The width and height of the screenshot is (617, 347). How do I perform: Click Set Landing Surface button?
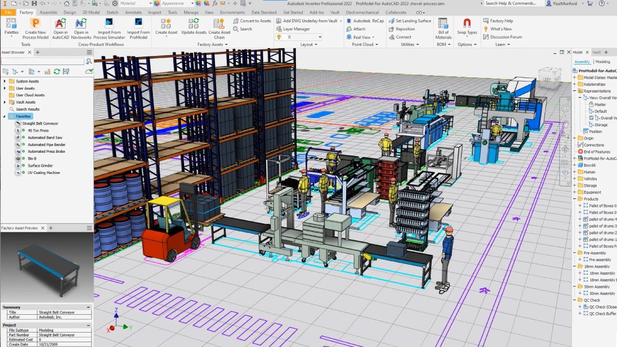pyautogui.click(x=410, y=21)
